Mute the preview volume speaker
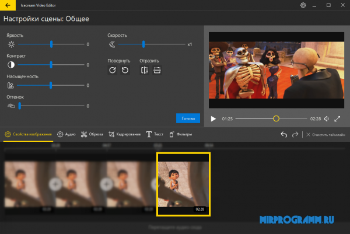The height and width of the screenshot is (234, 350). point(327,119)
